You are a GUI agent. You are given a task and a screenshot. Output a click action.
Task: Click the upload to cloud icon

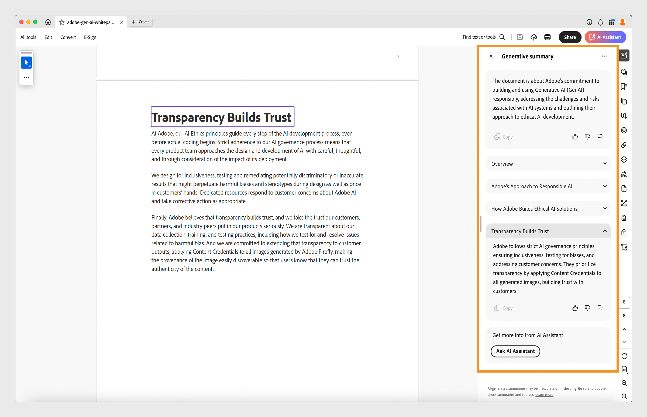click(x=533, y=37)
